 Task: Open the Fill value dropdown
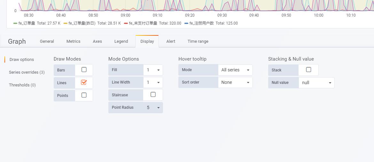click(153, 70)
